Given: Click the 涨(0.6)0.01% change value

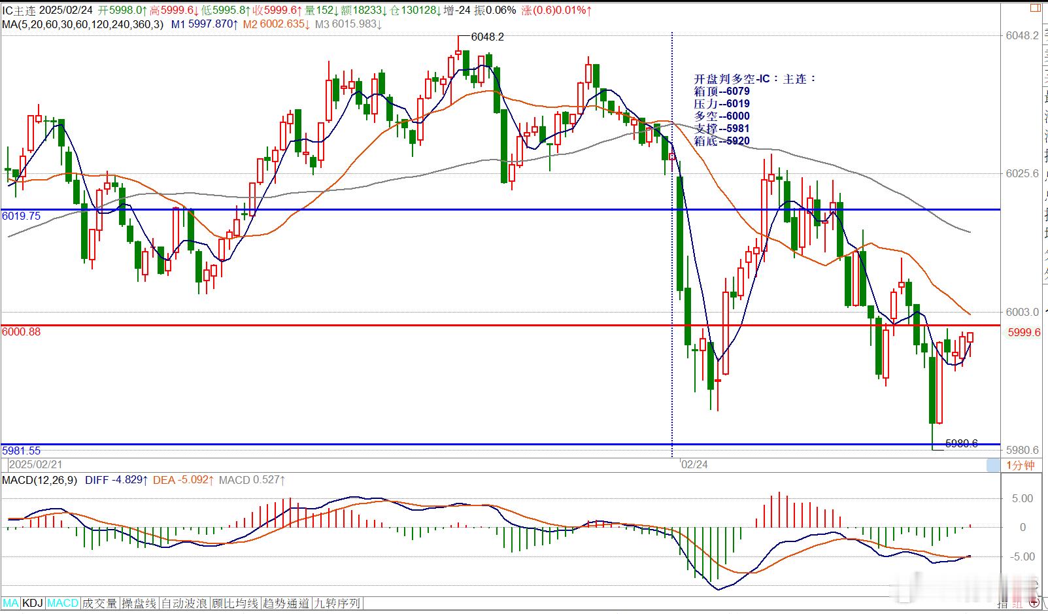Looking at the screenshot, I should [x=557, y=10].
